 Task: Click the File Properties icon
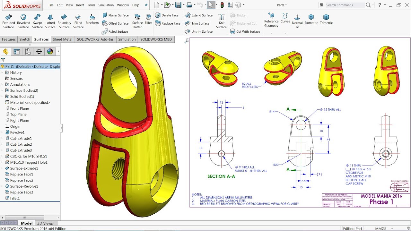[x=230, y=5]
